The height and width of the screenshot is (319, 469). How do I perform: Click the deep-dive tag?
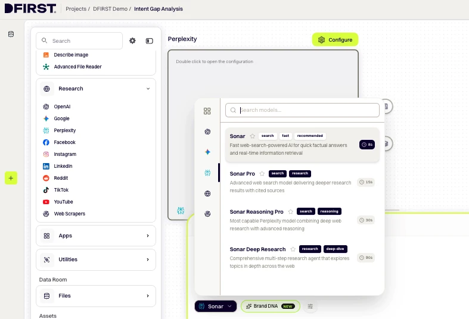(x=335, y=249)
